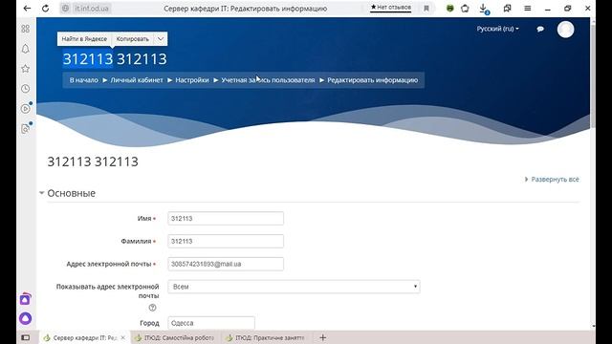
Task: Switch to 'ІТЮД: Самостійна робота' tab
Action: coord(175,337)
